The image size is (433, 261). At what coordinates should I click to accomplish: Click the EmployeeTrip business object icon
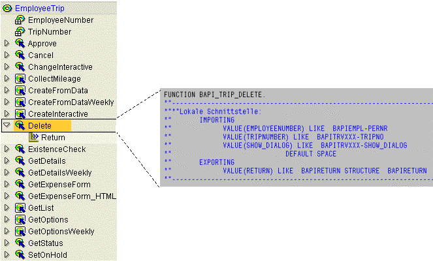pyautogui.click(x=7, y=8)
